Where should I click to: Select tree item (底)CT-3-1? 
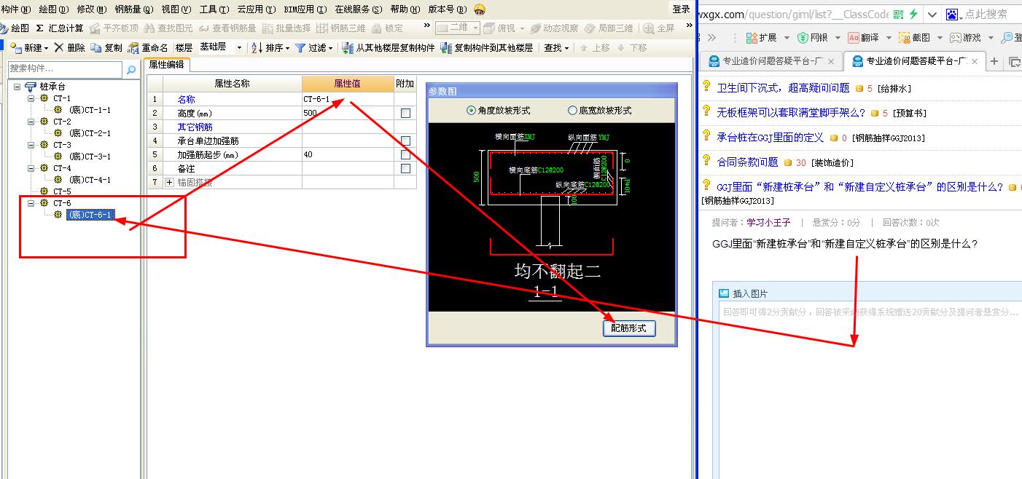(x=90, y=157)
